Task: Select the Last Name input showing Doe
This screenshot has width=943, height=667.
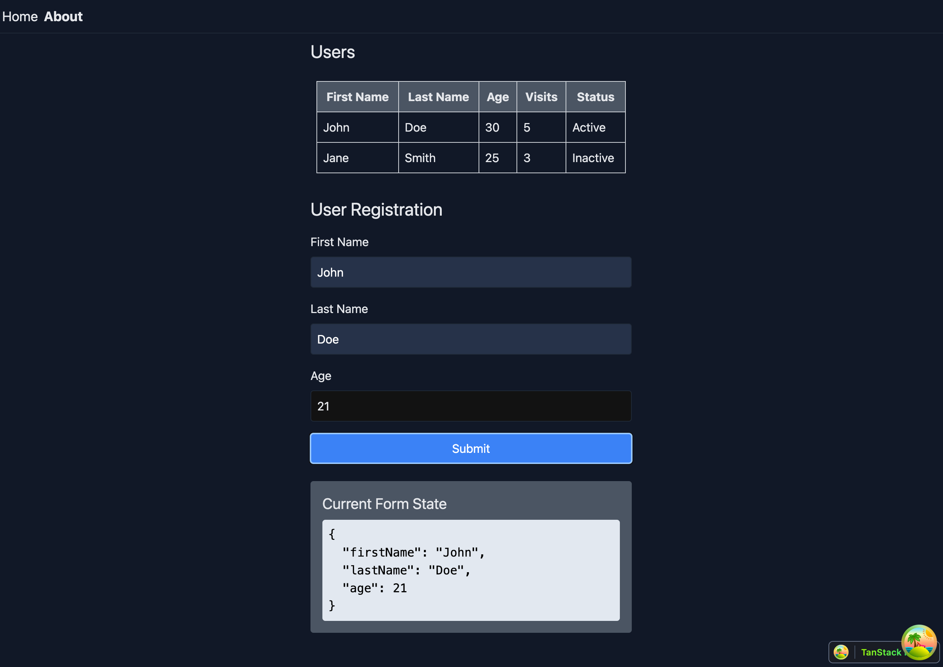Action: (x=471, y=339)
